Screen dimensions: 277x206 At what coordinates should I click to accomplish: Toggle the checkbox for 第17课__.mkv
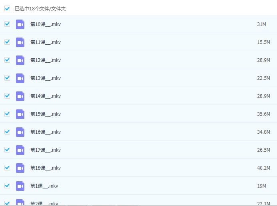[x=7, y=150]
